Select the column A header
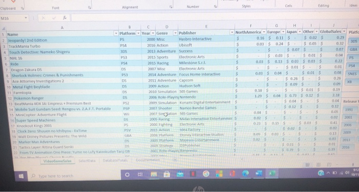 pos(62,28)
